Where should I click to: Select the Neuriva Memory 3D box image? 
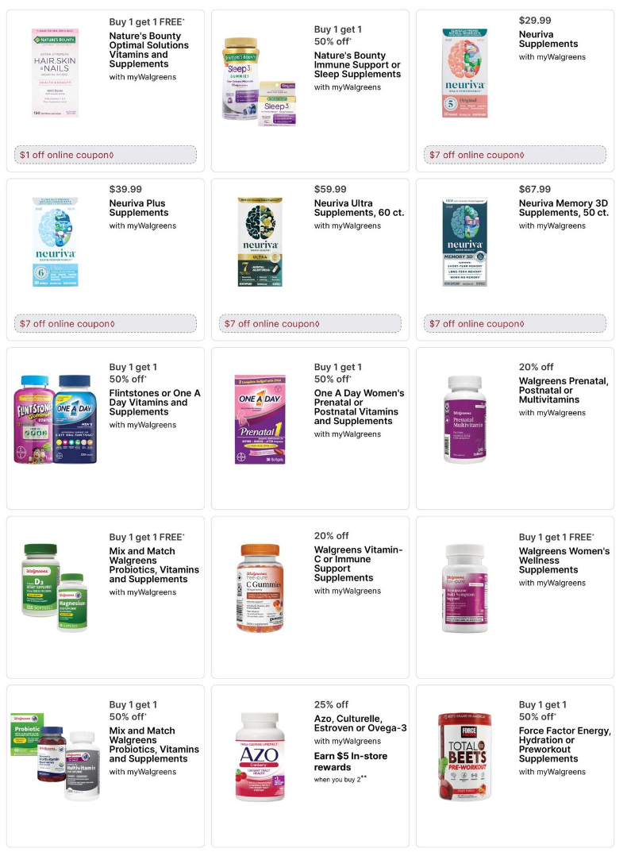pyautogui.click(x=465, y=242)
